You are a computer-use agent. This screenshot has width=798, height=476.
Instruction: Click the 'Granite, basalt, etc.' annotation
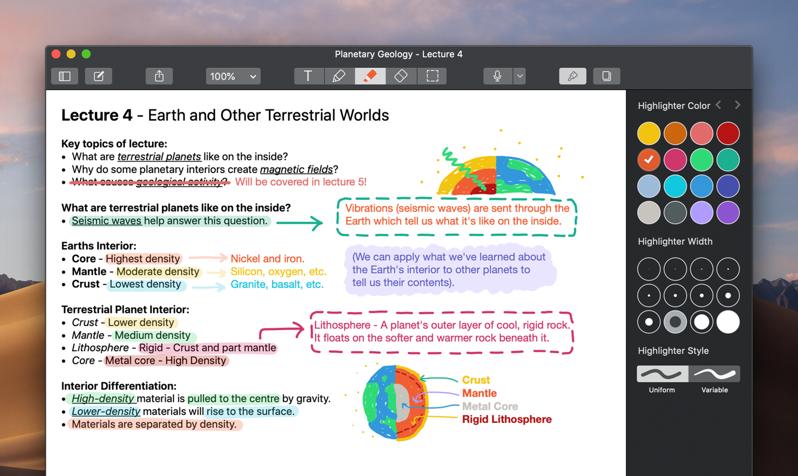pos(277,285)
